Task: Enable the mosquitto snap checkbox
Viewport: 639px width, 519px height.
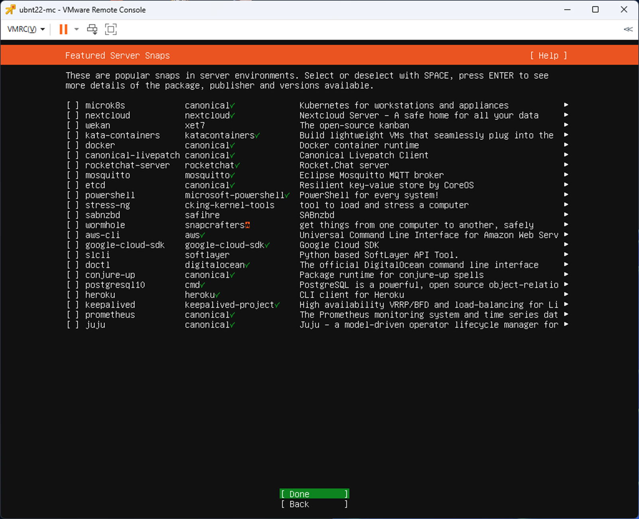Action: (73, 175)
